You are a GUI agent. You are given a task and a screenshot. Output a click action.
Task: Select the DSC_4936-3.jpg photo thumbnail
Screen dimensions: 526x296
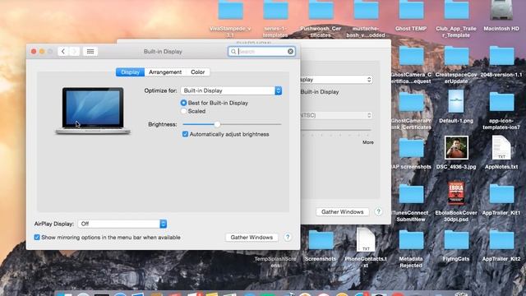456,147
